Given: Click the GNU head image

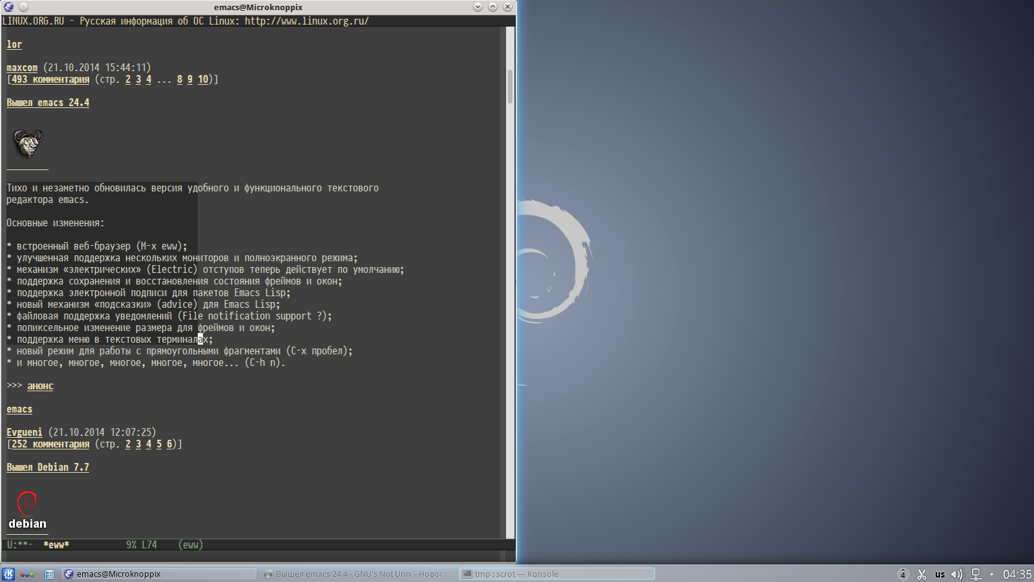Looking at the screenshot, I should tap(28, 144).
